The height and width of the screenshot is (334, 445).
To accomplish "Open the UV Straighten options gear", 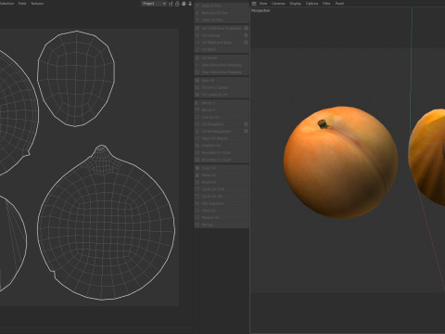I will 247,124.
